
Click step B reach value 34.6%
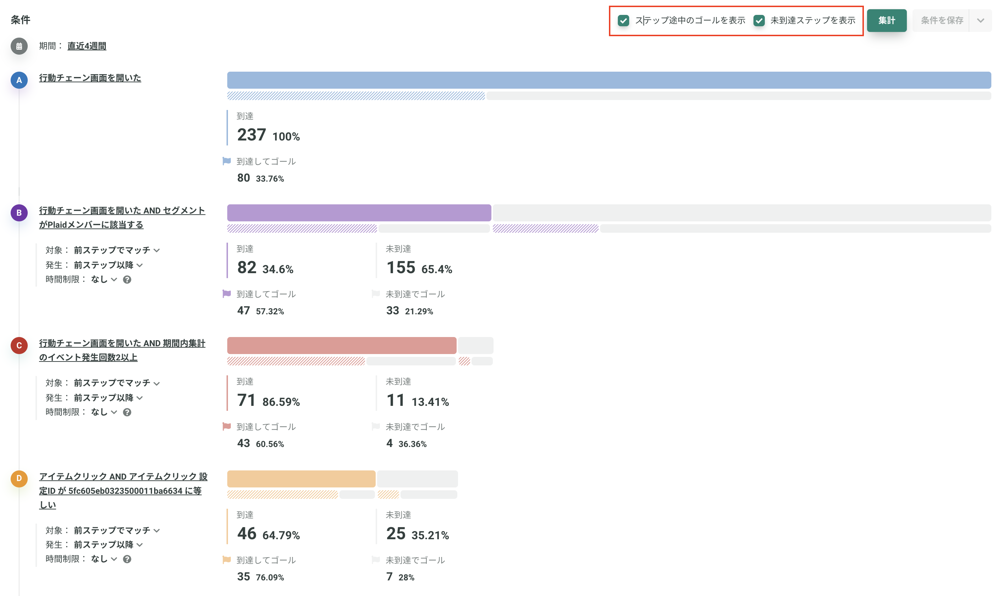(278, 269)
